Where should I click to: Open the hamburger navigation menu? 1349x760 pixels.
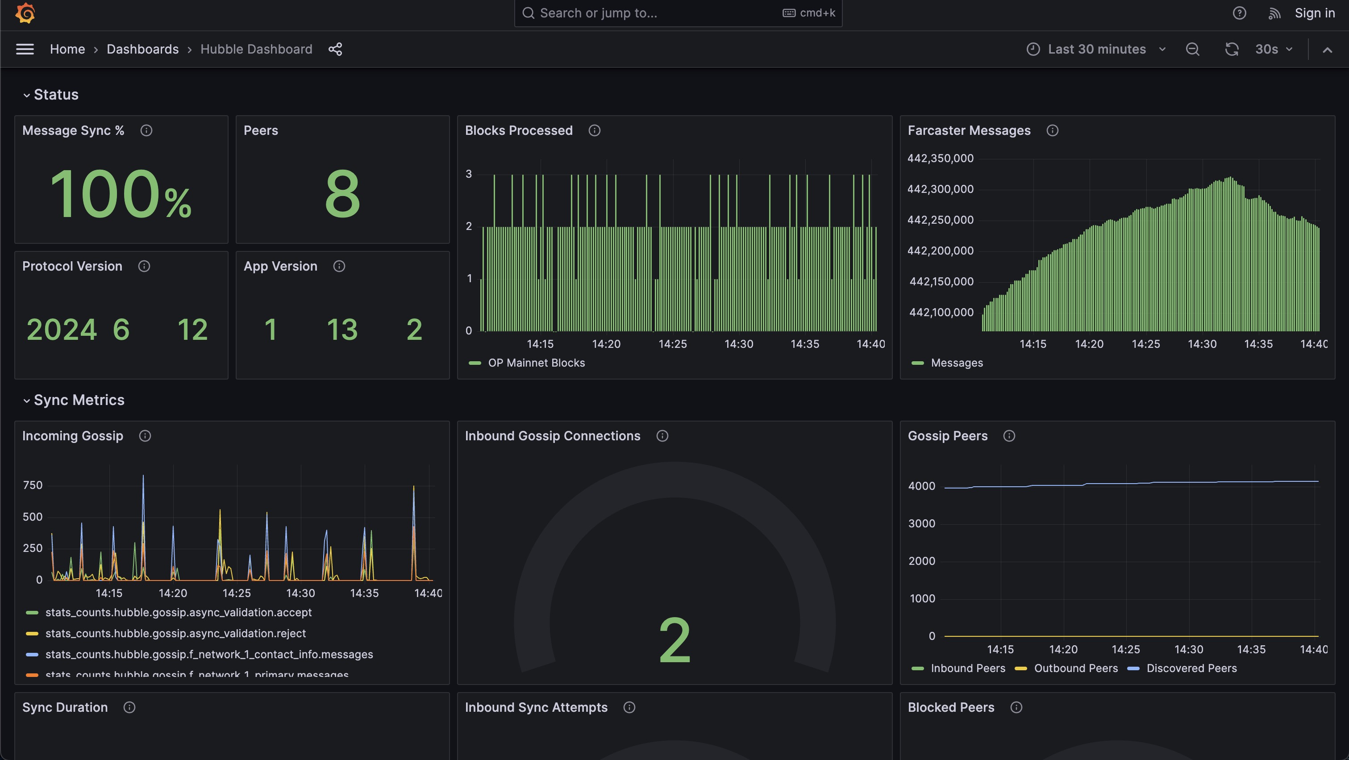pyautogui.click(x=25, y=49)
